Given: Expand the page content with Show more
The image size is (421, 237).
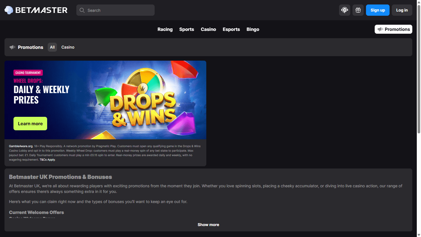Looking at the screenshot, I should (x=208, y=225).
